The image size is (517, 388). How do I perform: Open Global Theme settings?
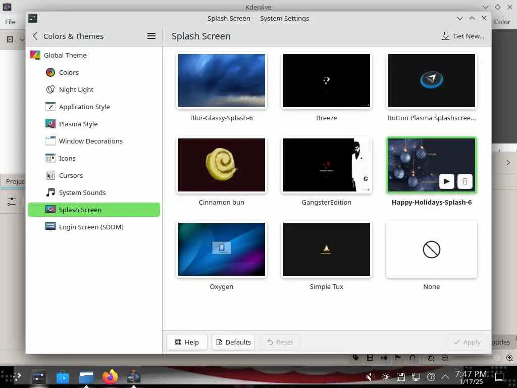94,55
